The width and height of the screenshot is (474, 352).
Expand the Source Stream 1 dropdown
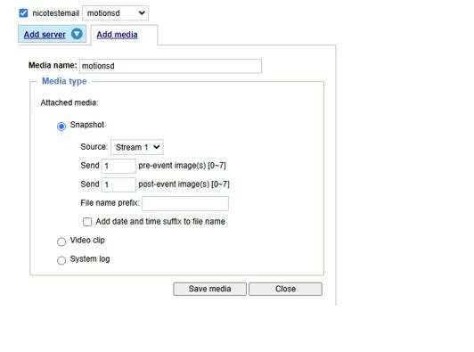pos(137,147)
